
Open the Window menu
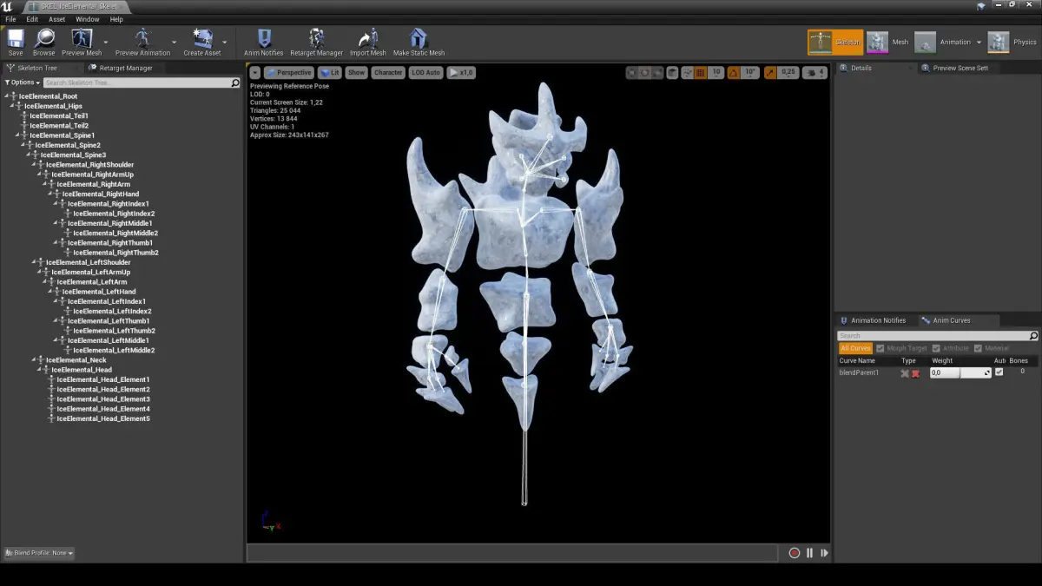click(87, 19)
